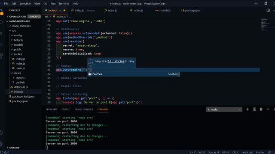The image size is (275, 154).
Task: Open Run and Debug view icon
Action: click(x=1, y=44)
